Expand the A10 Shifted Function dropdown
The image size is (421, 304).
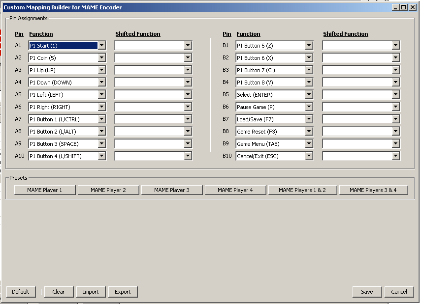[x=188, y=156]
